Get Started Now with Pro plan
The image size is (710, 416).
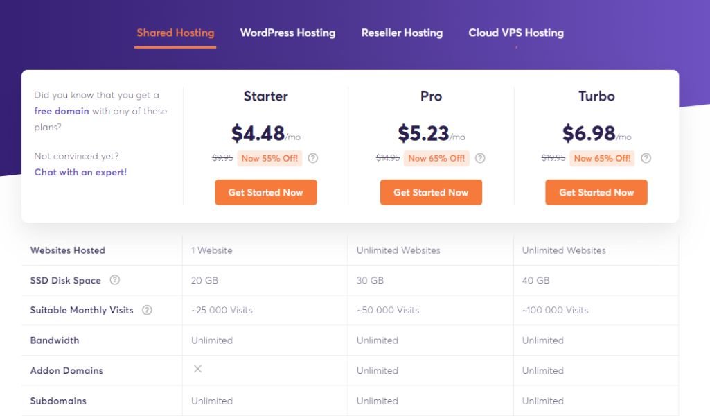click(431, 192)
